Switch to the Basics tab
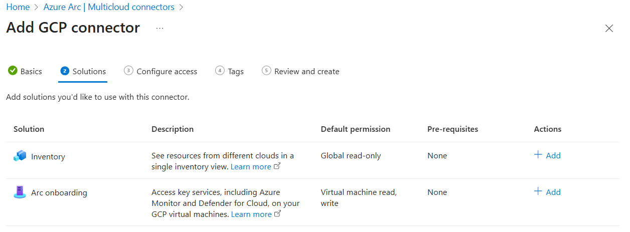 pos(31,71)
